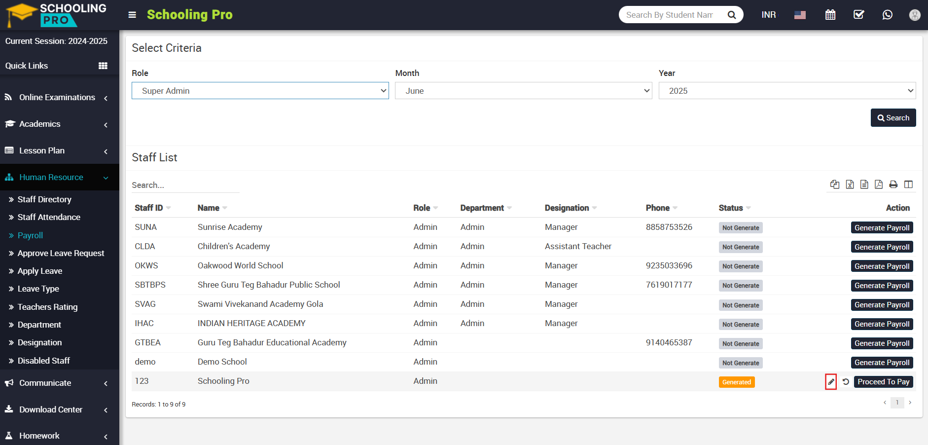The height and width of the screenshot is (445, 928).
Task: Sort the table by Phone column
Action: click(661, 208)
